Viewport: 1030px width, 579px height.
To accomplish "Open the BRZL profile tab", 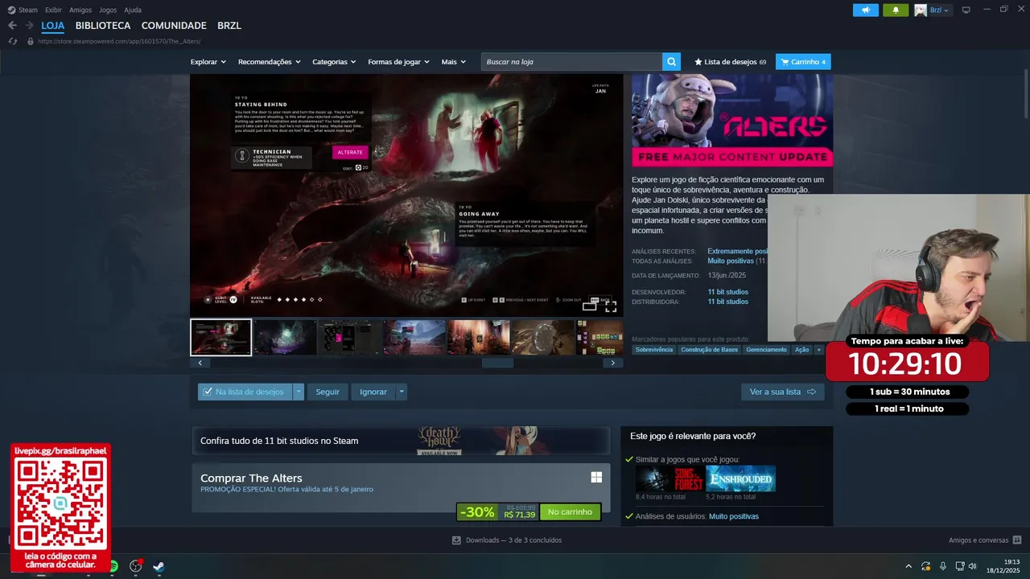I will (229, 26).
